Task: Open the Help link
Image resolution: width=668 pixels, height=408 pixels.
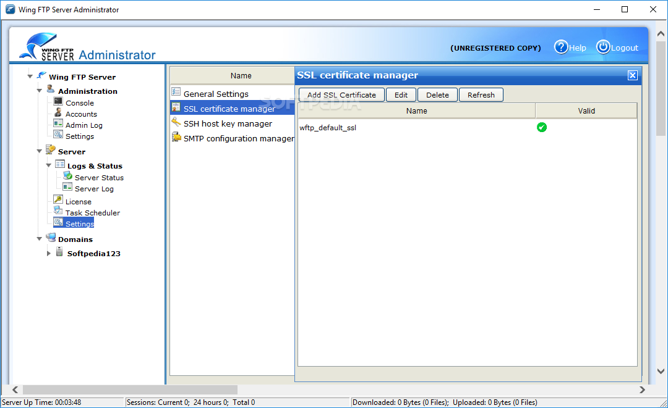Action: click(577, 48)
